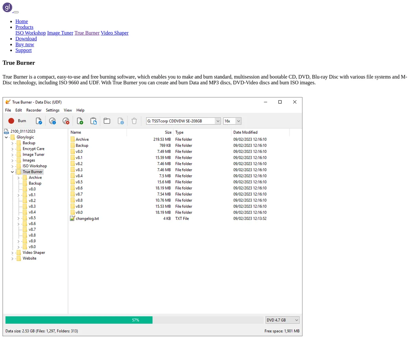The height and width of the screenshot is (342, 411).
Task: Go to the Download page link
Action: [x=26, y=39]
